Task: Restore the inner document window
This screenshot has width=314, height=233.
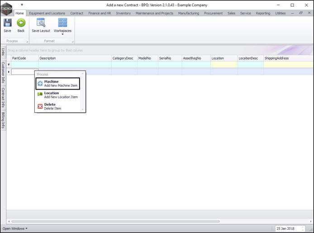Action: coord(301,13)
